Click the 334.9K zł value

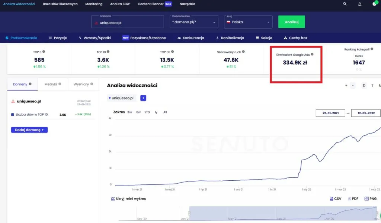(x=295, y=63)
